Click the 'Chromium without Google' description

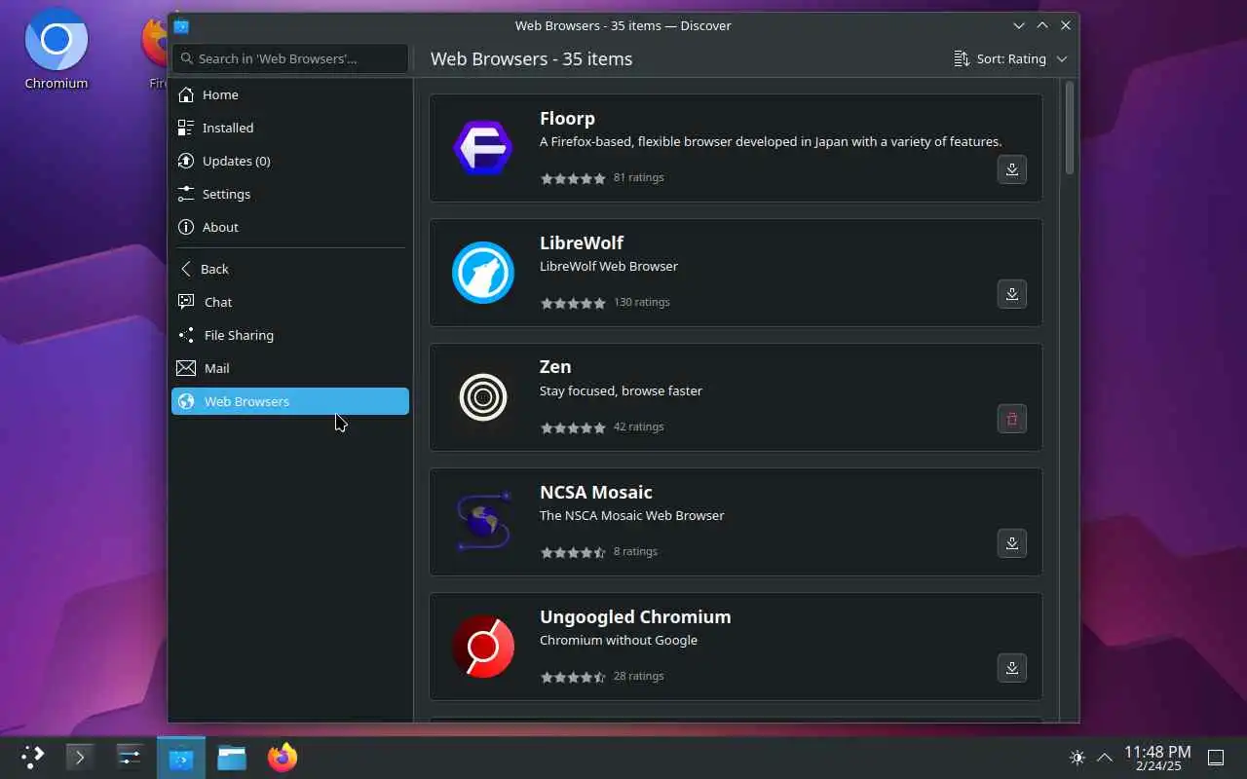click(x=619, y=640)
